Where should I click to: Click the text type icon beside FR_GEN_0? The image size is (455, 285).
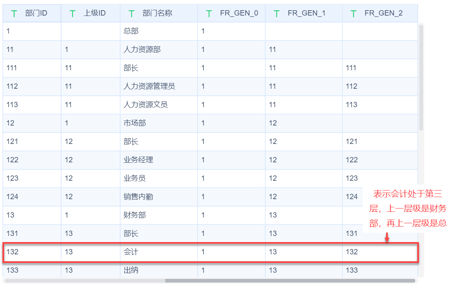209,13
